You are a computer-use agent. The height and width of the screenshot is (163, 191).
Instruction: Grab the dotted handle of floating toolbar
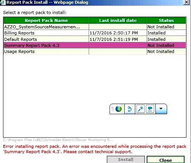point(113,109)
